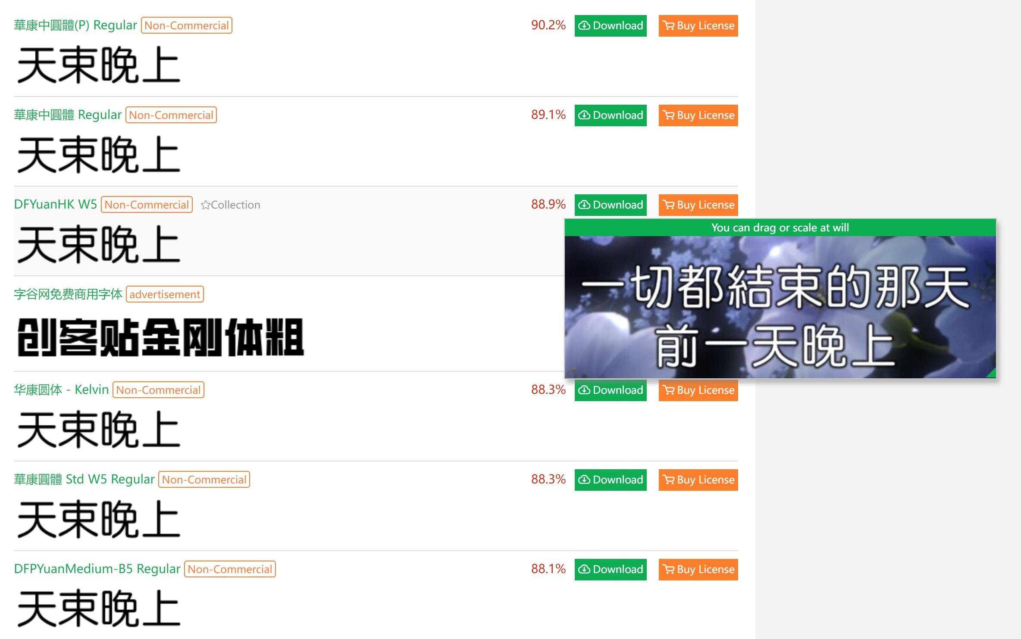
Task: Click the floating subtitle sample image
Action: click(780, 307)
